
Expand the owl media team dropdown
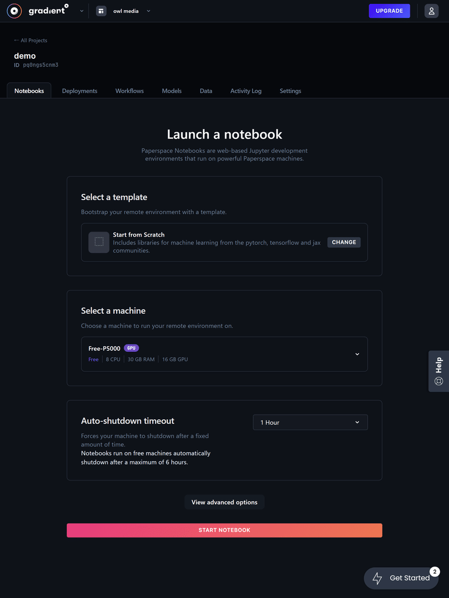pos(149,11)
